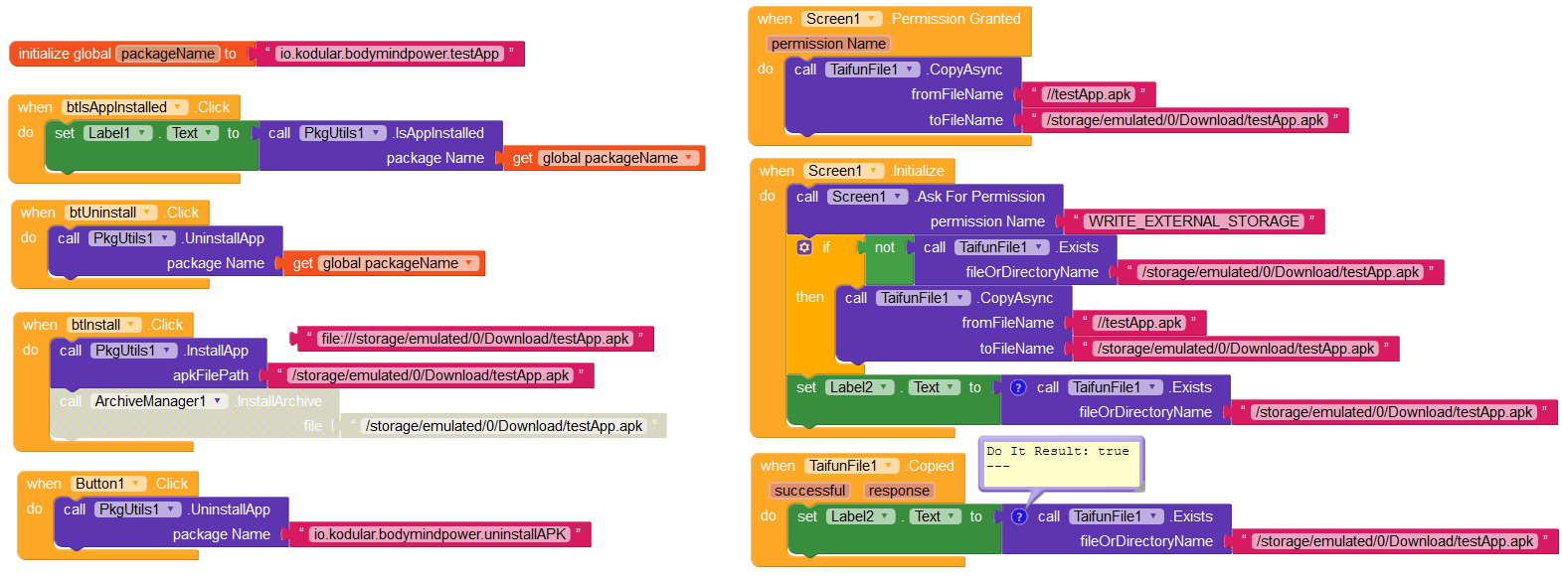Select the permission Name parameter block
Viewport: 1562px width, 580px height.
pos(828,44)
